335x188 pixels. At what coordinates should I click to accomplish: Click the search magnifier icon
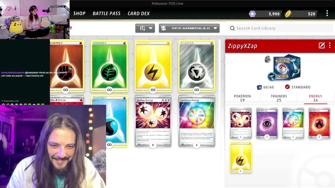tap(232, 28)
